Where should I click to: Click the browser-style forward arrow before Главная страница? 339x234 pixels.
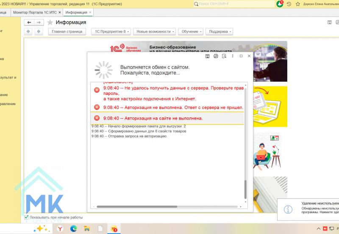[x=39, y=31]
